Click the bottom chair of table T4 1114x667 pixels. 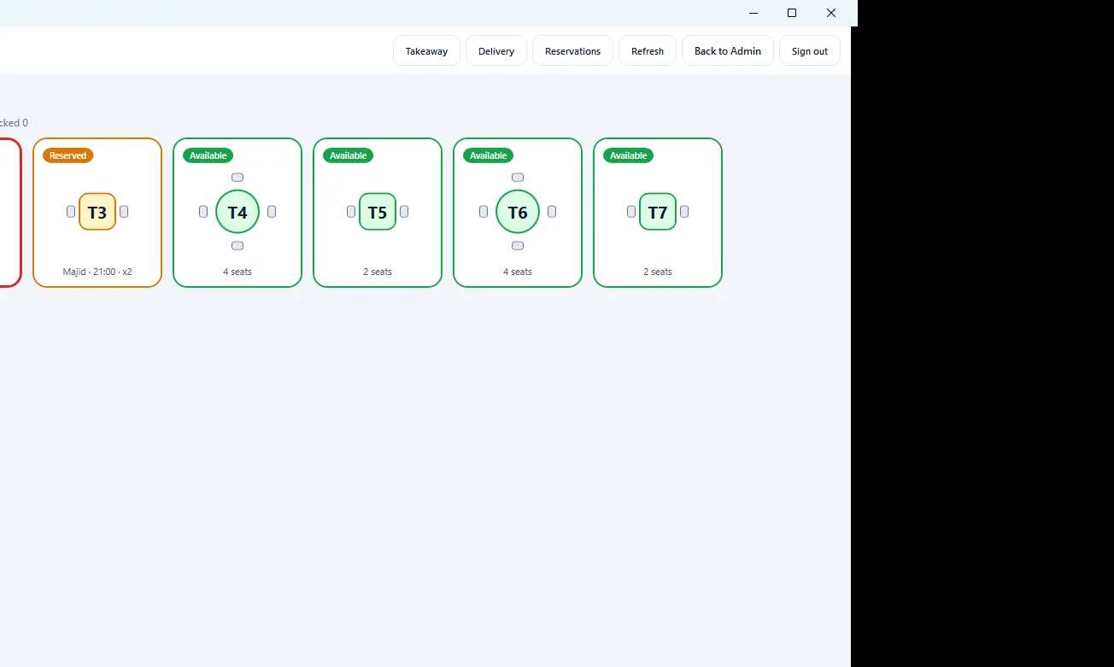click(x=237, y=246)
